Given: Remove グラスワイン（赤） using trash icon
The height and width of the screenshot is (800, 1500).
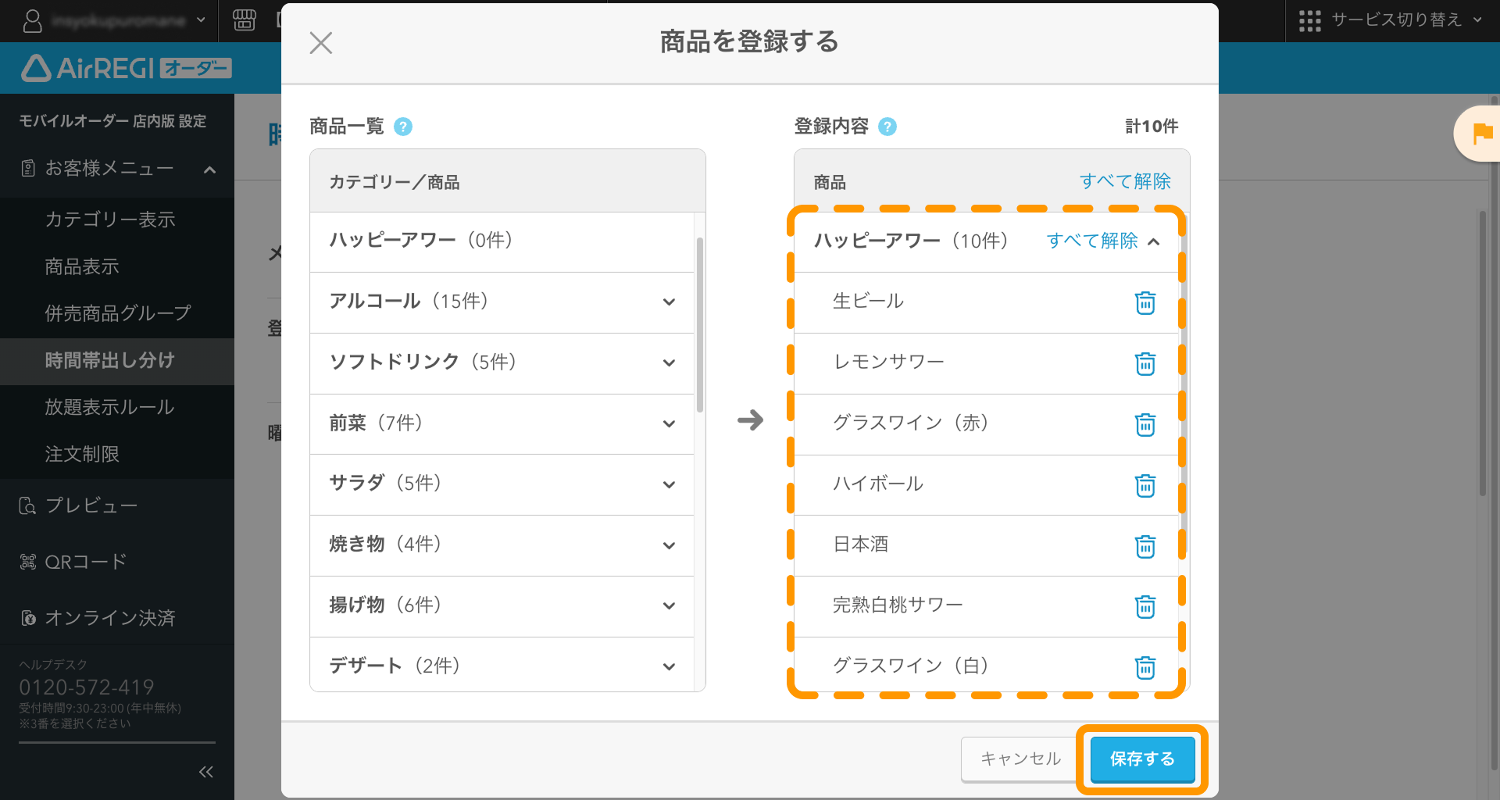Looking at the screenshot, I should (x=1145, y=424).
